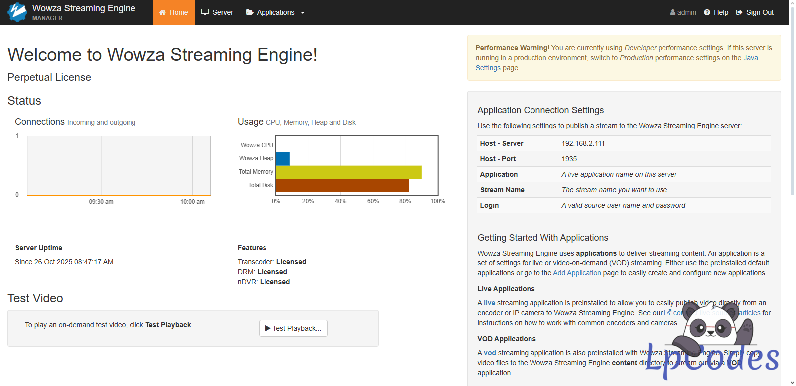Screen dimensions: 796x386
Task: Follow the Add Application link
Action: pyautogui.click(x=577, y=273)
